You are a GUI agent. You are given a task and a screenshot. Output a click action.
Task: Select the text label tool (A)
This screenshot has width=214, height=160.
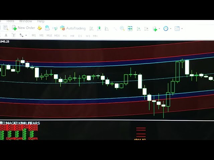tap(6, 35)
